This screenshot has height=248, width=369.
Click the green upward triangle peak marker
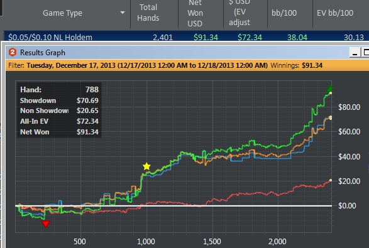pos(329,88)
